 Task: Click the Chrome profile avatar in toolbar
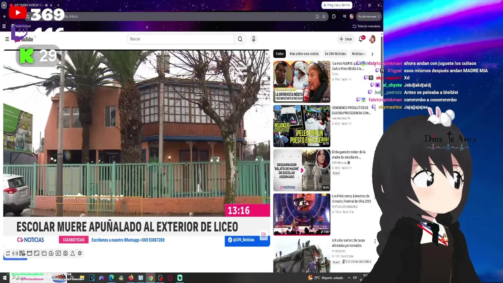point(352,17)
